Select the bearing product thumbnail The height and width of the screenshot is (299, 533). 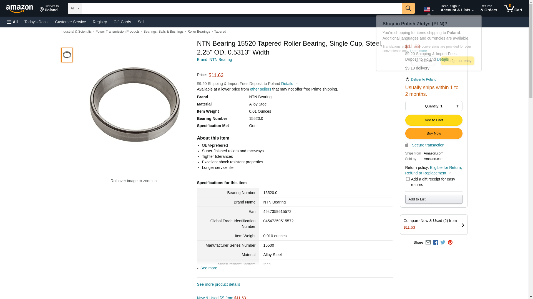(x=67, y=55)
